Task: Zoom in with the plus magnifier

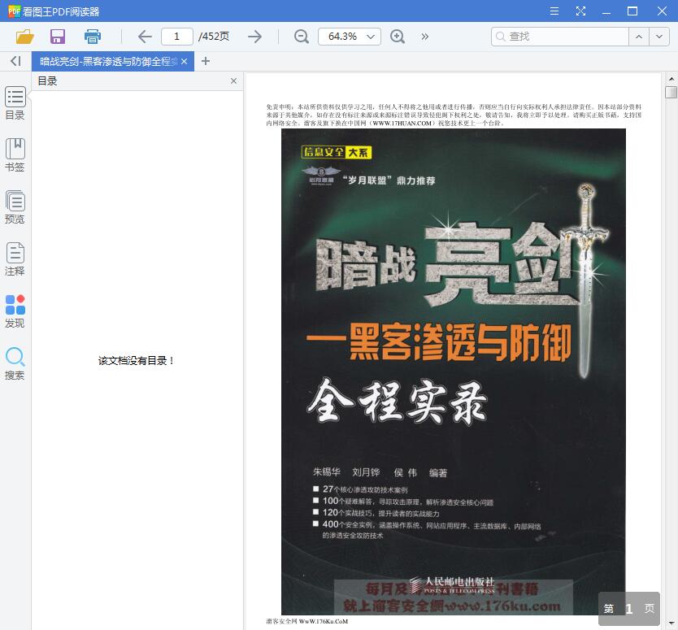Action: pos(398,37)
